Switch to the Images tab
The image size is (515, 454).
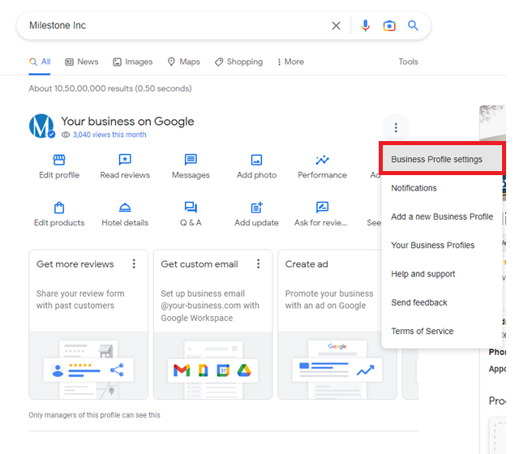pyautogui.click(x=133, y=62)
